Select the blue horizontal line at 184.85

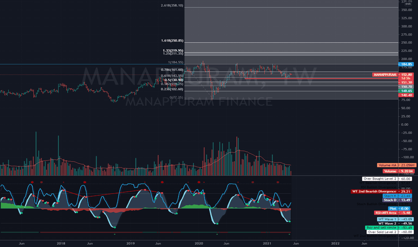[92, 64]
